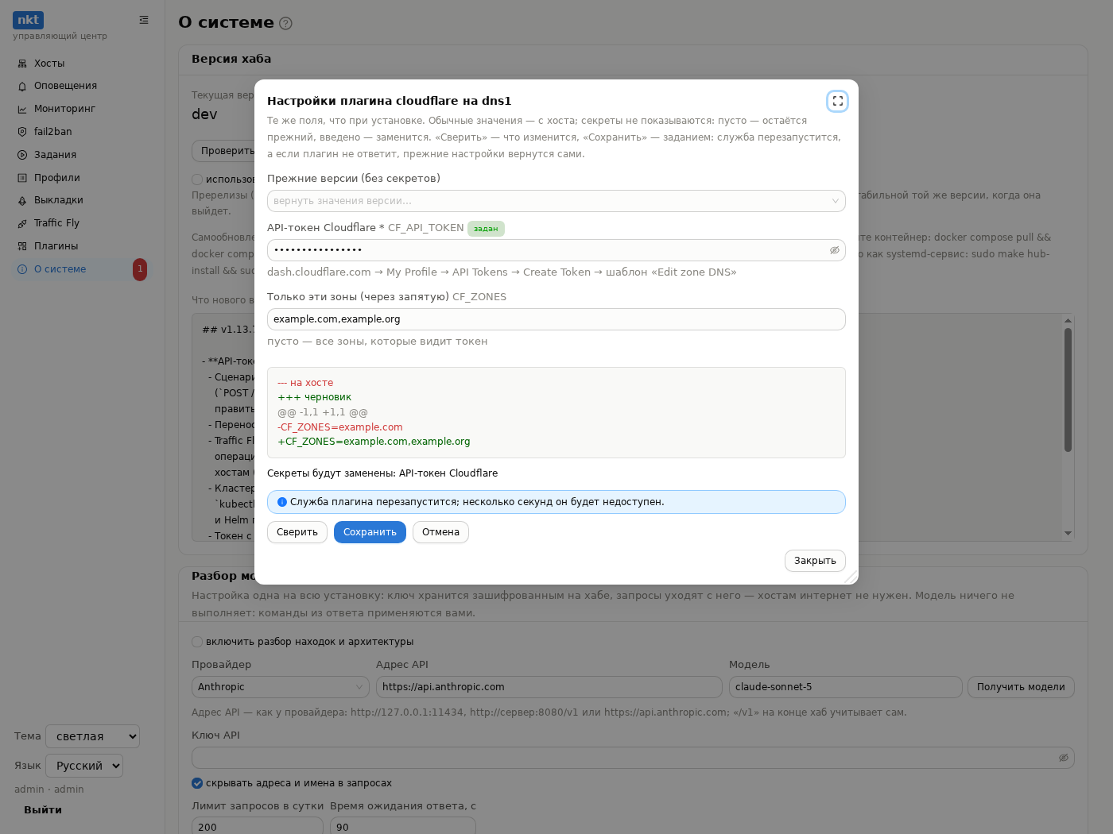Click the Хосты icon in the sidebar

[22, 64]
